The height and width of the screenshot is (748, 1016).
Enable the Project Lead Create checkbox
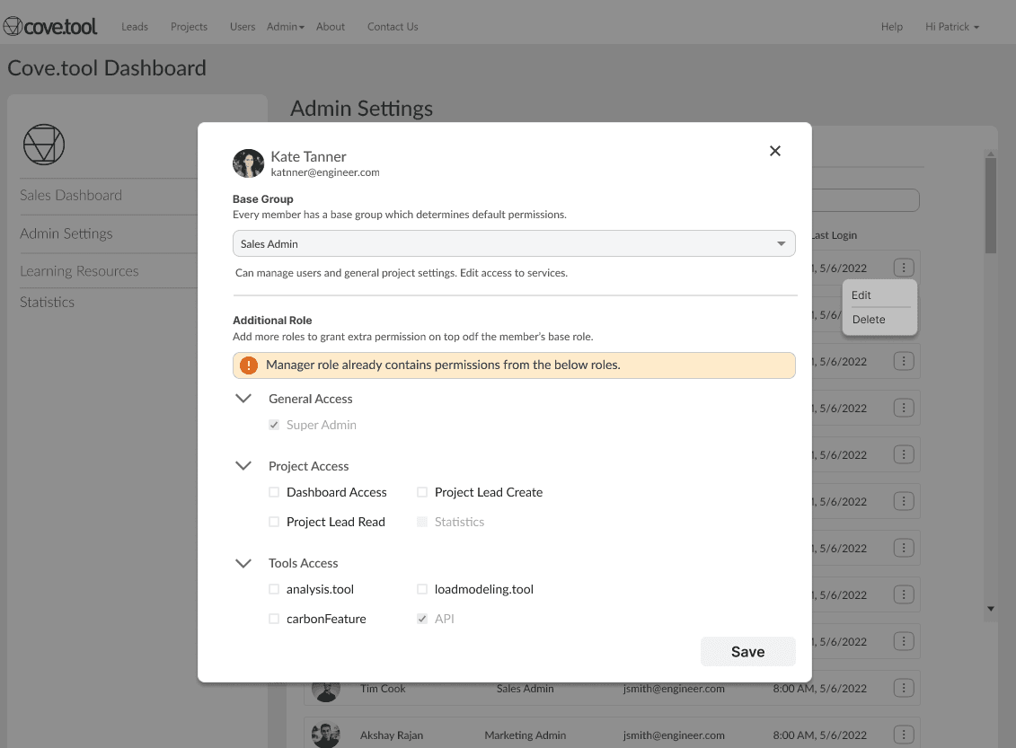pyautogui.click(x=422, y=492)
